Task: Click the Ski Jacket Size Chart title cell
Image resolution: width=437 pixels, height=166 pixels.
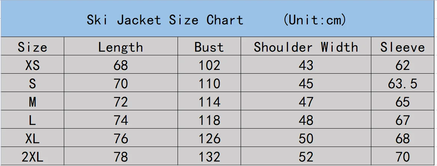Action: tap(218, 19)
